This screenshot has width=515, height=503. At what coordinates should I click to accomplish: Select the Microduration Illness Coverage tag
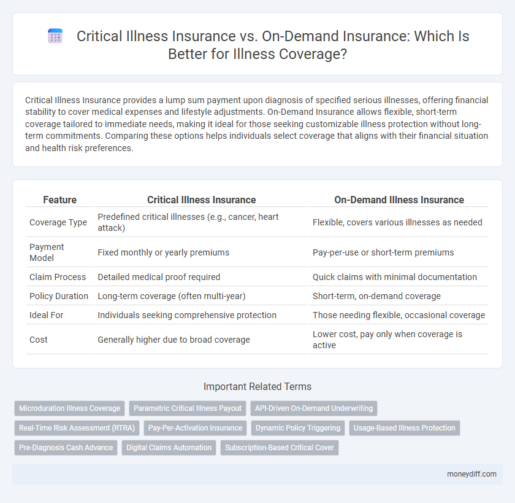[69, 408]
